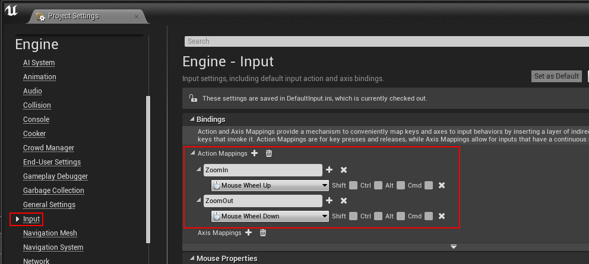Viewport: 589px width, 264px height.
Task: Enable Shift modifier for Mouse Wheel Up
Action: tap(353, 185)
